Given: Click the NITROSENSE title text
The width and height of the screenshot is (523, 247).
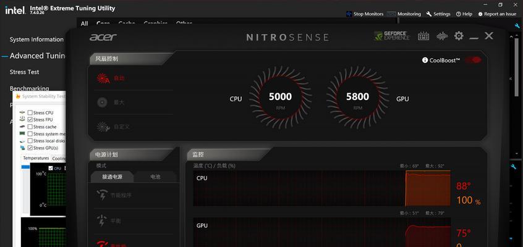Looking at the screenshot, I should pyautogui.click(x=287, y=37).
